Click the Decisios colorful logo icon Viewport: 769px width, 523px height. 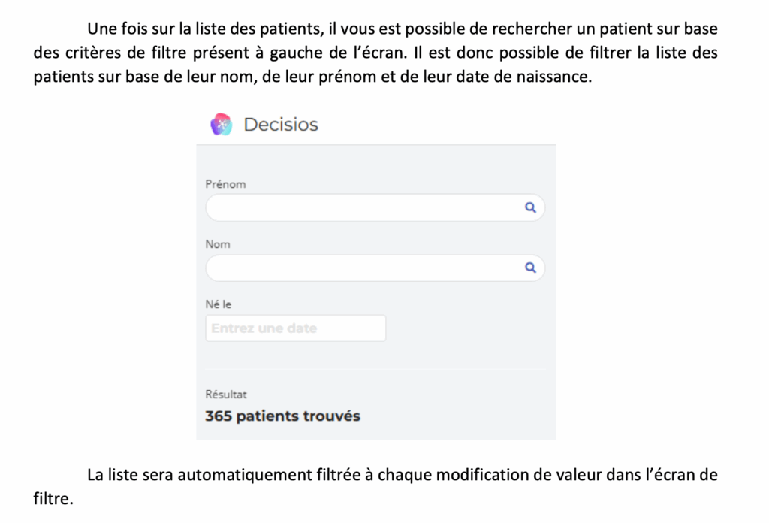point(221,125)
